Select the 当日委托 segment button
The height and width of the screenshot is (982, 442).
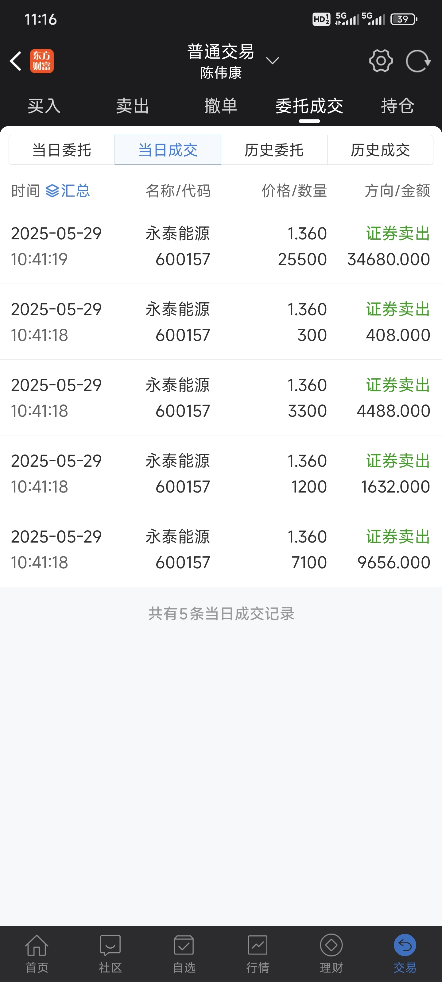[x=62, y=150]
